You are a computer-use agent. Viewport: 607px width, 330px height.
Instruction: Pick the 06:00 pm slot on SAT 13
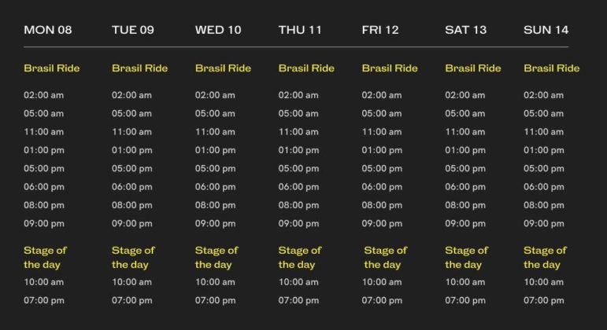465,187
